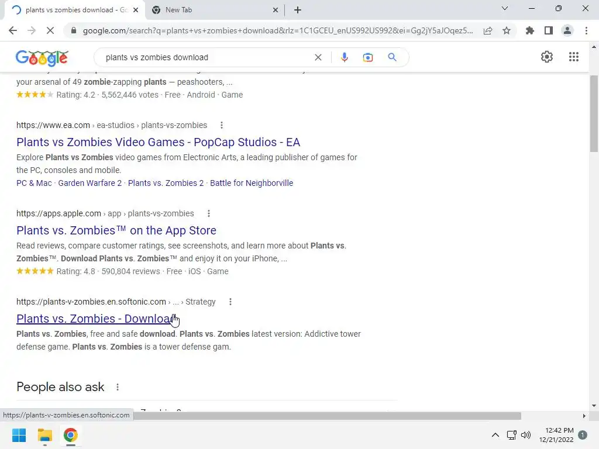Follow the Garden Warfare 2 sitelink
Viewport: 599px width, 449px height.
pos(89,183)
